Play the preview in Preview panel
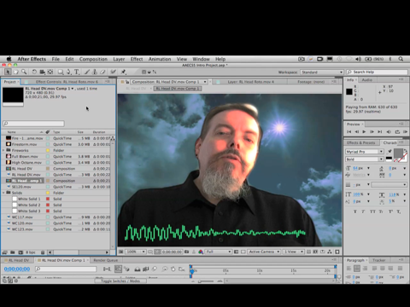The height and width of the screenshot is (307, 410). (x=364, y=132)
